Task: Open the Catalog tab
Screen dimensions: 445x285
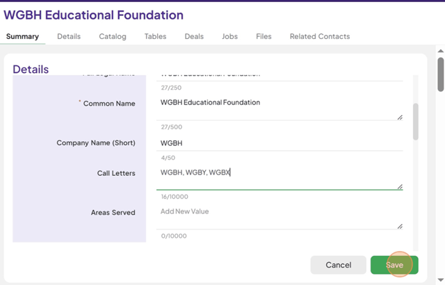Action: (113, 36)
